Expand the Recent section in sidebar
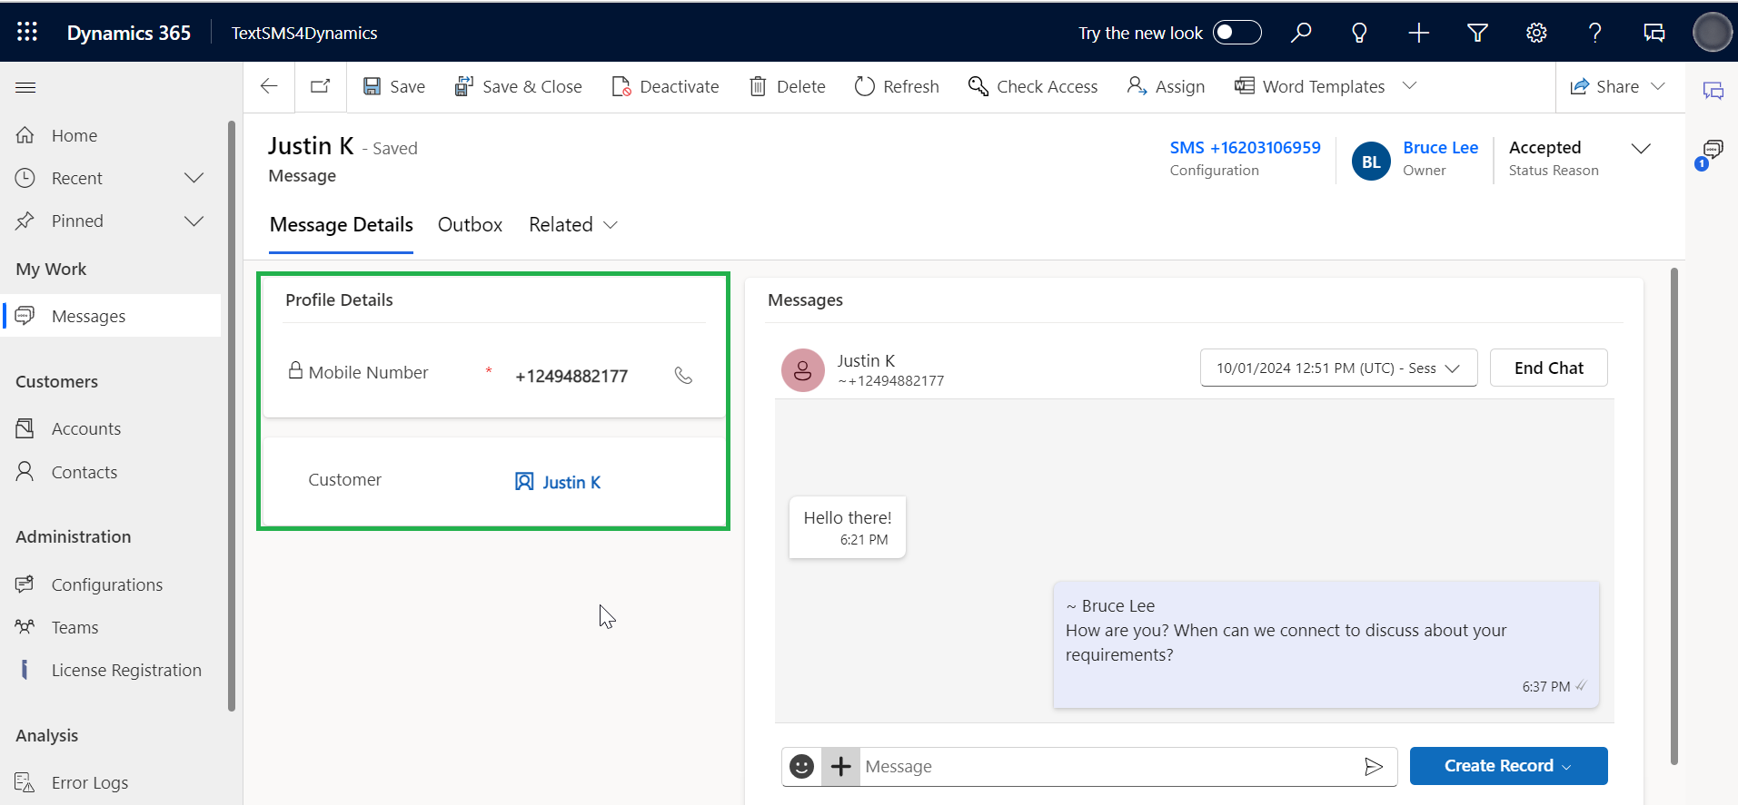The image size is (1738, 805). [x=194, y=178]
